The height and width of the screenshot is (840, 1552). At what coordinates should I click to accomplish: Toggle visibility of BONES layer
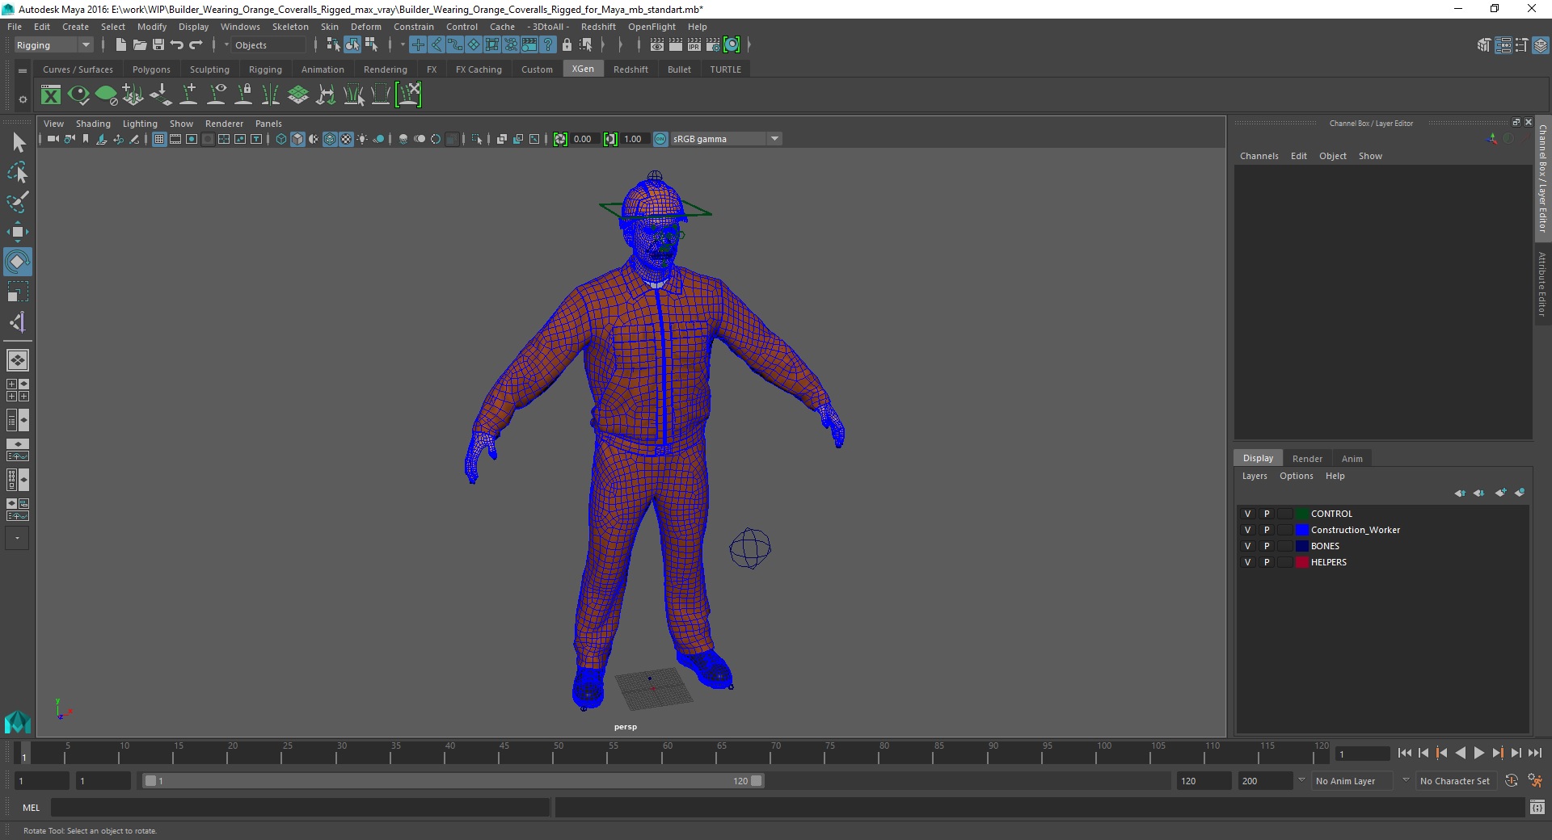[1247, 546]
